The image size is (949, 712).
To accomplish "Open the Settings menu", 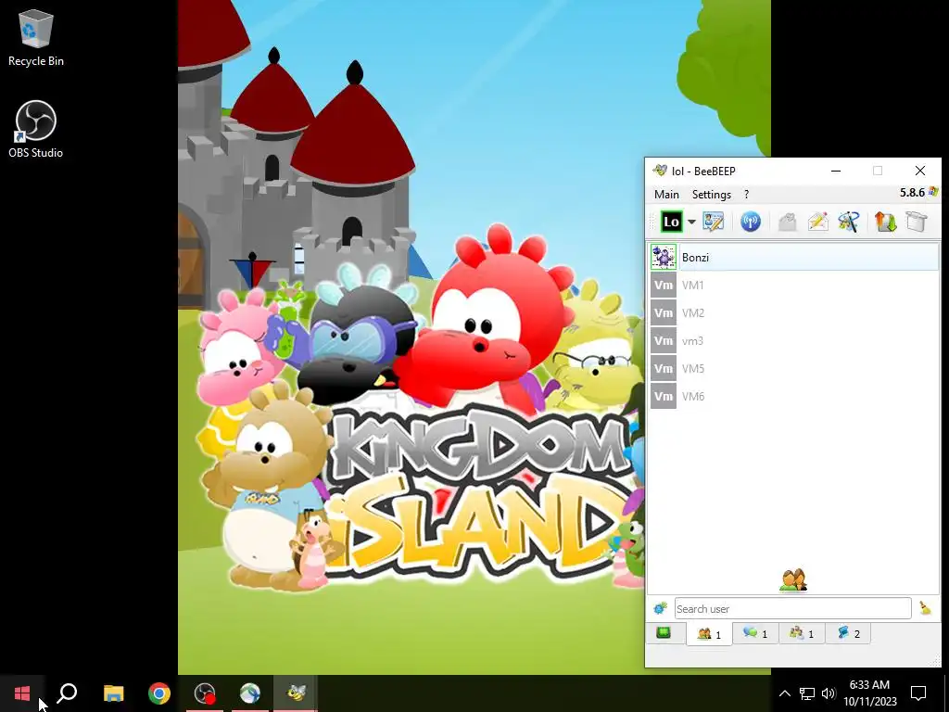I will [711, 195].
